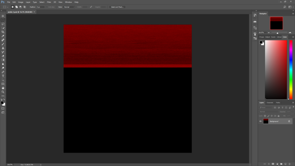This screenshot has width=295, height=166.
Task: Select the Blur tool
Action: 3,64
